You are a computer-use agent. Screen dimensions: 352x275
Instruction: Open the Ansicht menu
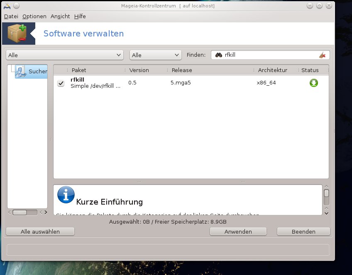(x=60, y=16)
